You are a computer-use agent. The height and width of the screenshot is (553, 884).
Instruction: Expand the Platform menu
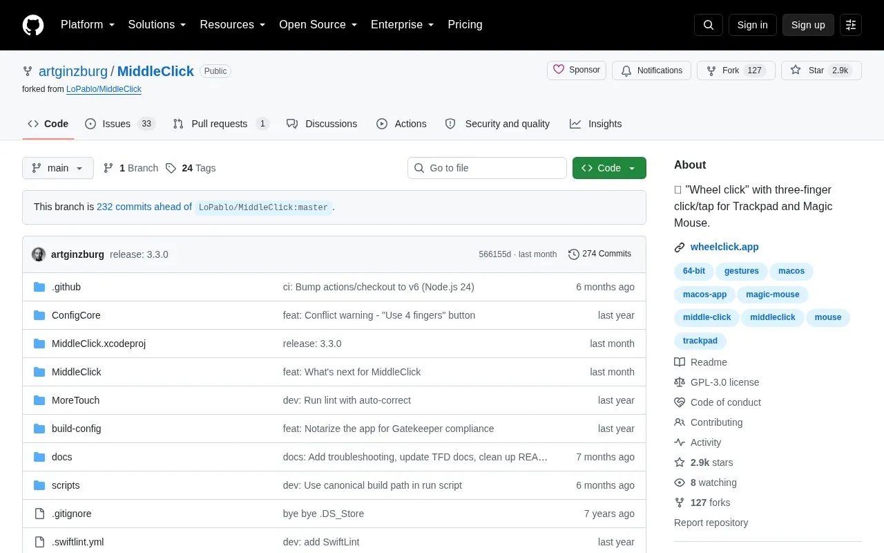point(88,25)
